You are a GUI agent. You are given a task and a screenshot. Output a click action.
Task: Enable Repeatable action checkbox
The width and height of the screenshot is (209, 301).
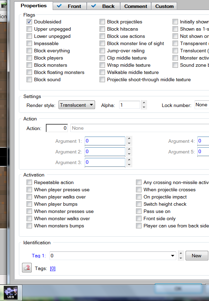[x=30, y=183]
